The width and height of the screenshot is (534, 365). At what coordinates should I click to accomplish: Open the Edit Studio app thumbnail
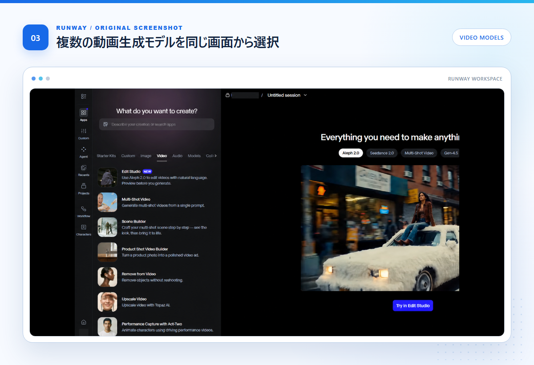107,177
